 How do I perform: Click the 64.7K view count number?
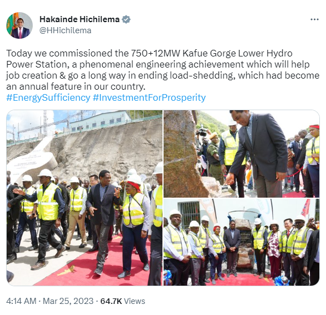coord(111,301)
